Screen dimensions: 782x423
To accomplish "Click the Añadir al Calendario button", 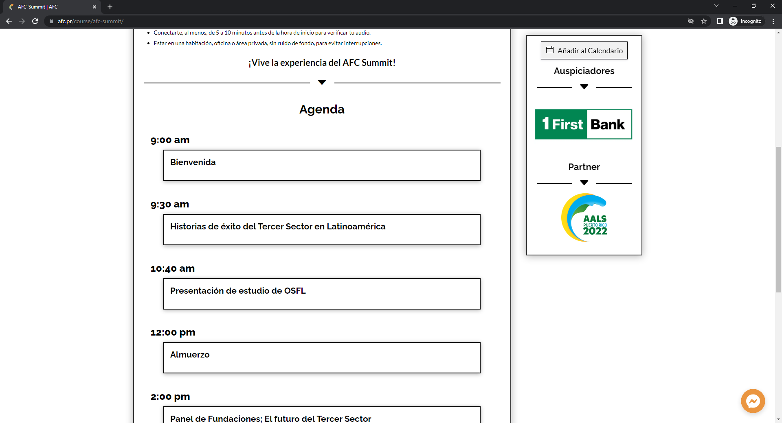I will tap(584, 50).
